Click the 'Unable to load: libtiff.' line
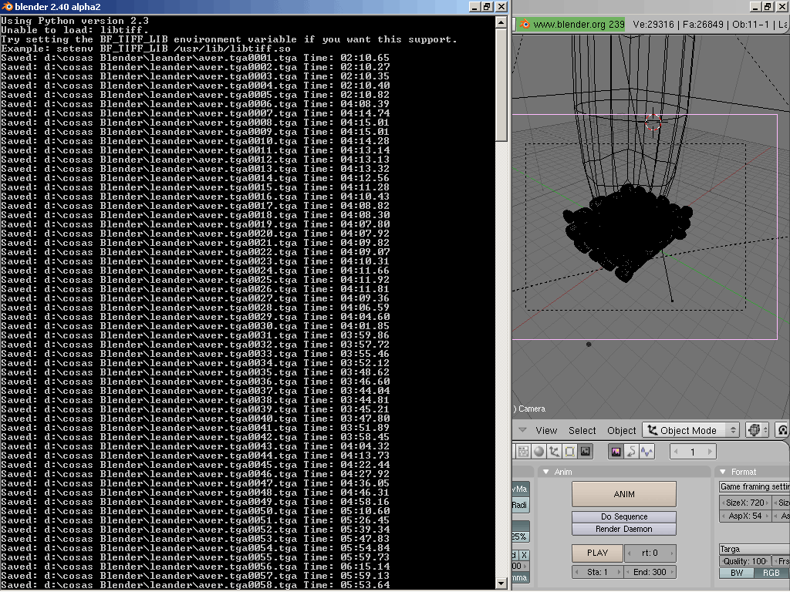 click(75, 30)
